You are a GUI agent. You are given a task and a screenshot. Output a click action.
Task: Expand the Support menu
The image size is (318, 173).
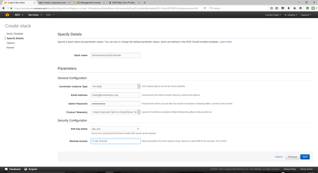point(306,15)
